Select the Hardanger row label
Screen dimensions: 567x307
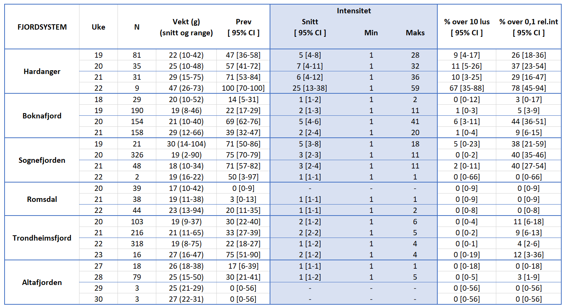tap(42, 71)
